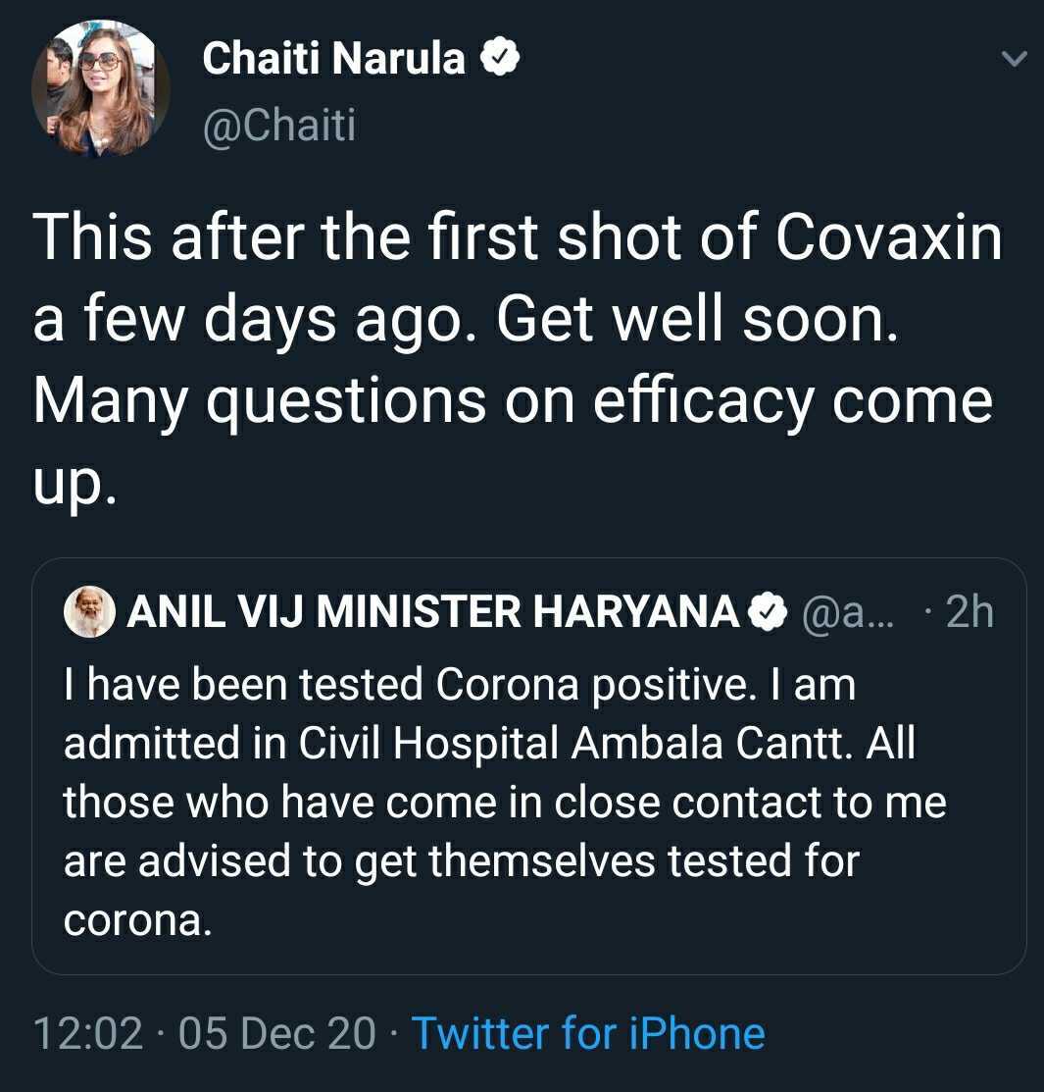Click the 12:02 tweet time
The height and width of the screenshot is (1092, 1044).
(87, 1033)
